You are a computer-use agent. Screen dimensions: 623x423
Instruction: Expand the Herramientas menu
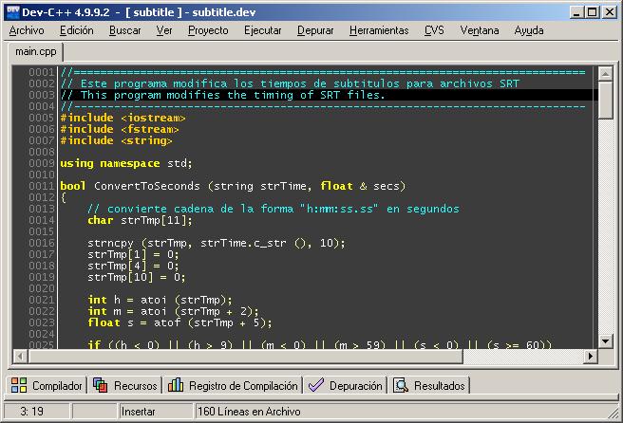[x=379, y=30]
